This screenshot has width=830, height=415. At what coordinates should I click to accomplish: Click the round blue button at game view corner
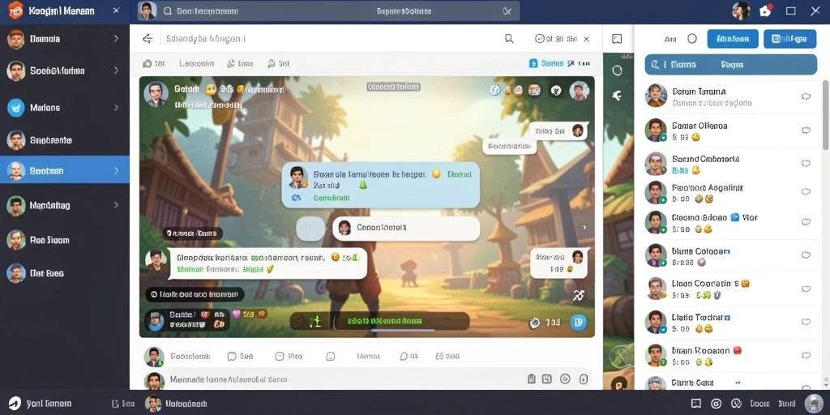pos(578,322)
